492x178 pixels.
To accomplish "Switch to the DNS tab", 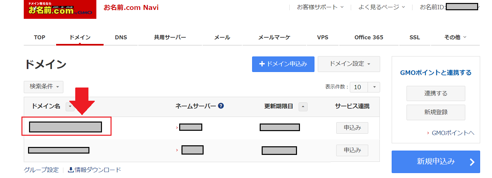I will (121, 37).
